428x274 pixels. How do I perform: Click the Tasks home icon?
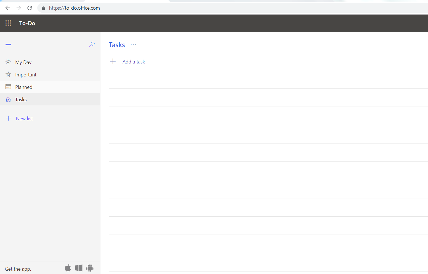tap(8, 99)
